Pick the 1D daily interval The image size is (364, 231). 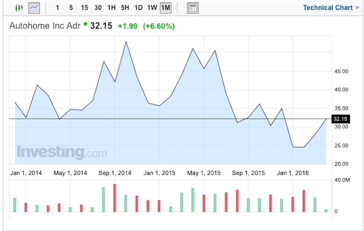pyautogui.click(x=138, y=8)
